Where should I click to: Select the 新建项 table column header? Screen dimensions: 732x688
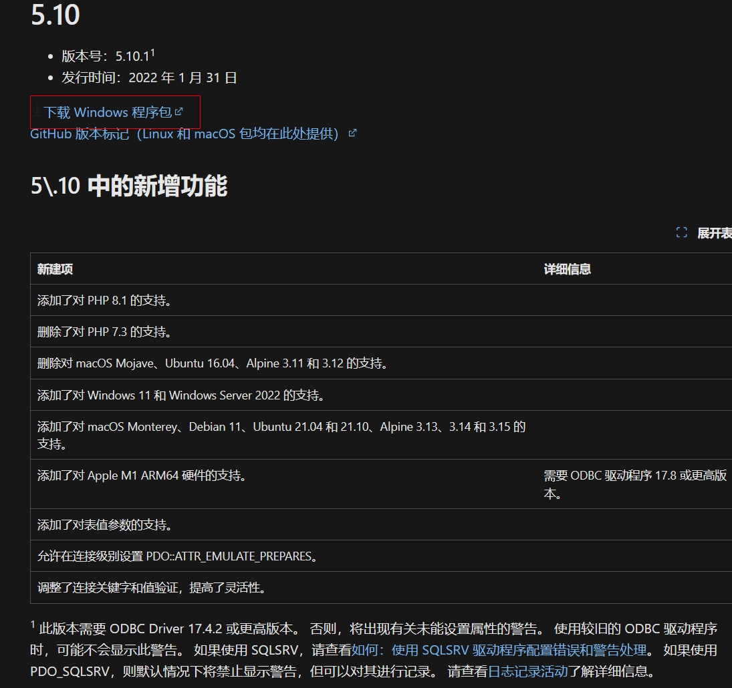[50, 269]
